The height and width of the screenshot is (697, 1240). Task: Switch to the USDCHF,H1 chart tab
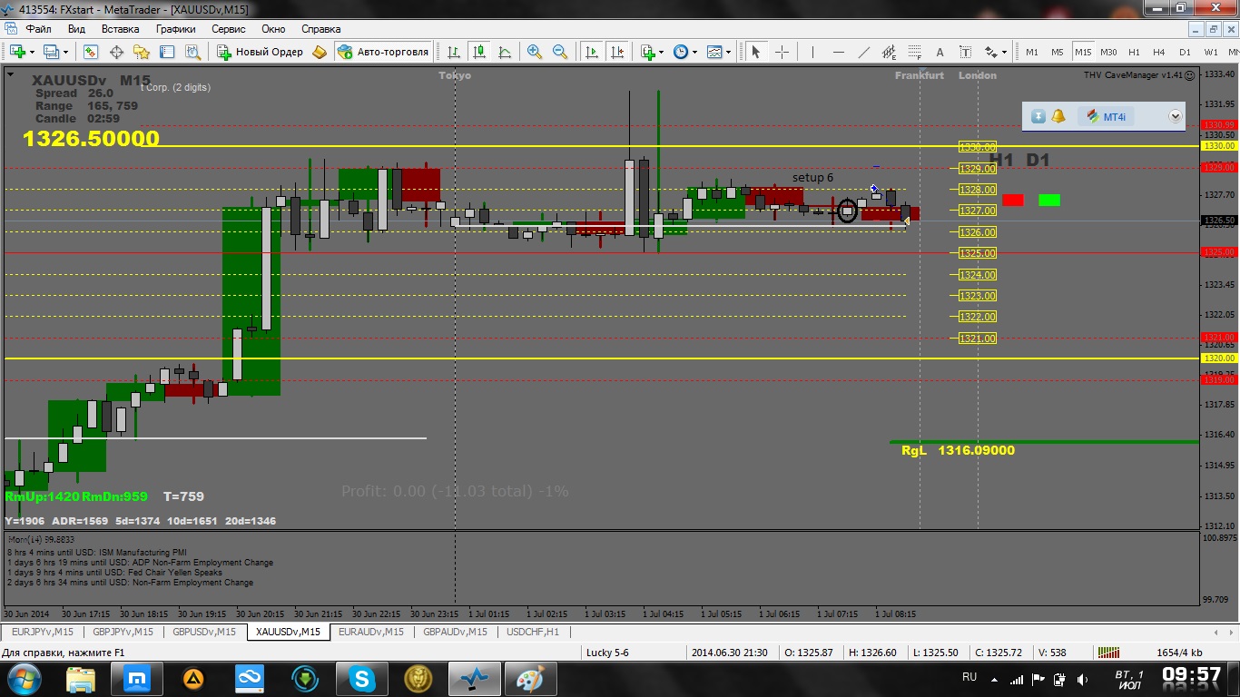tap(533, 632)
